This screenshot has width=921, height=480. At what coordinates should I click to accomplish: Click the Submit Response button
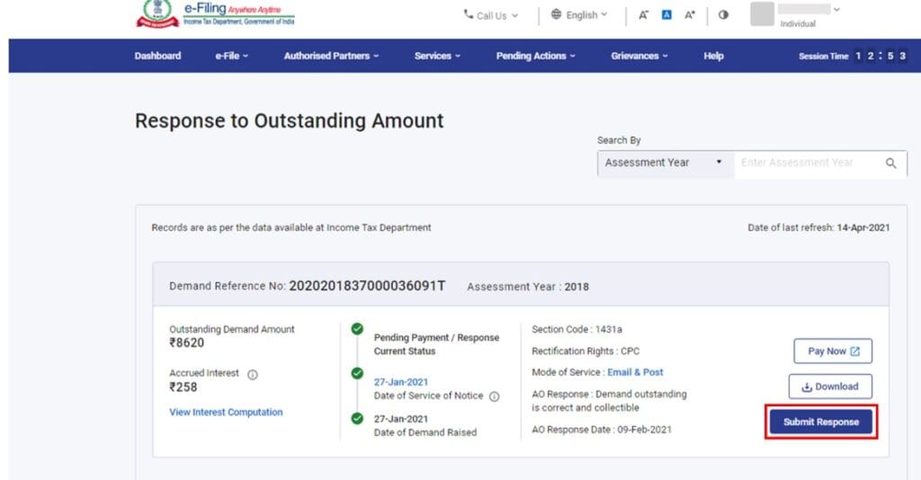click(820, 422)
